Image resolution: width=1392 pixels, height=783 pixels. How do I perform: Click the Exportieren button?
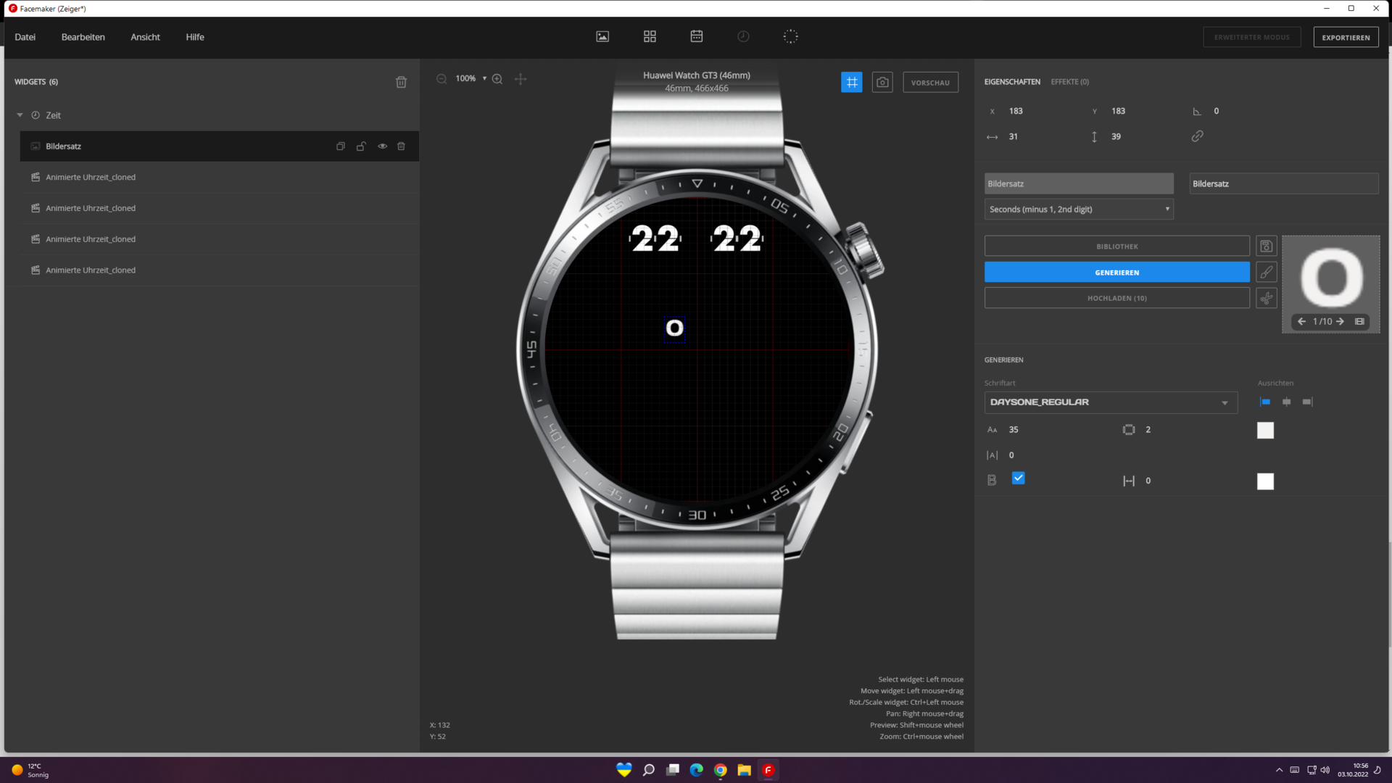tap(1345, 37)
